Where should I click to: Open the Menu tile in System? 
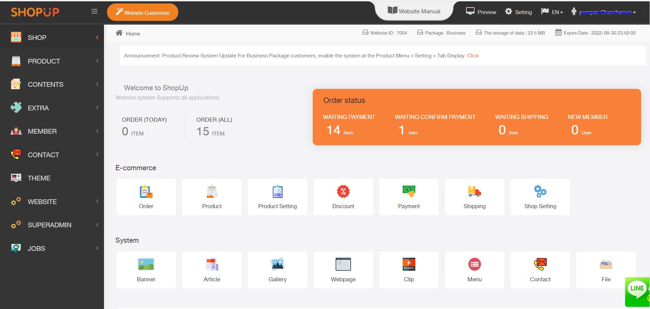click(x=474, y=270)
